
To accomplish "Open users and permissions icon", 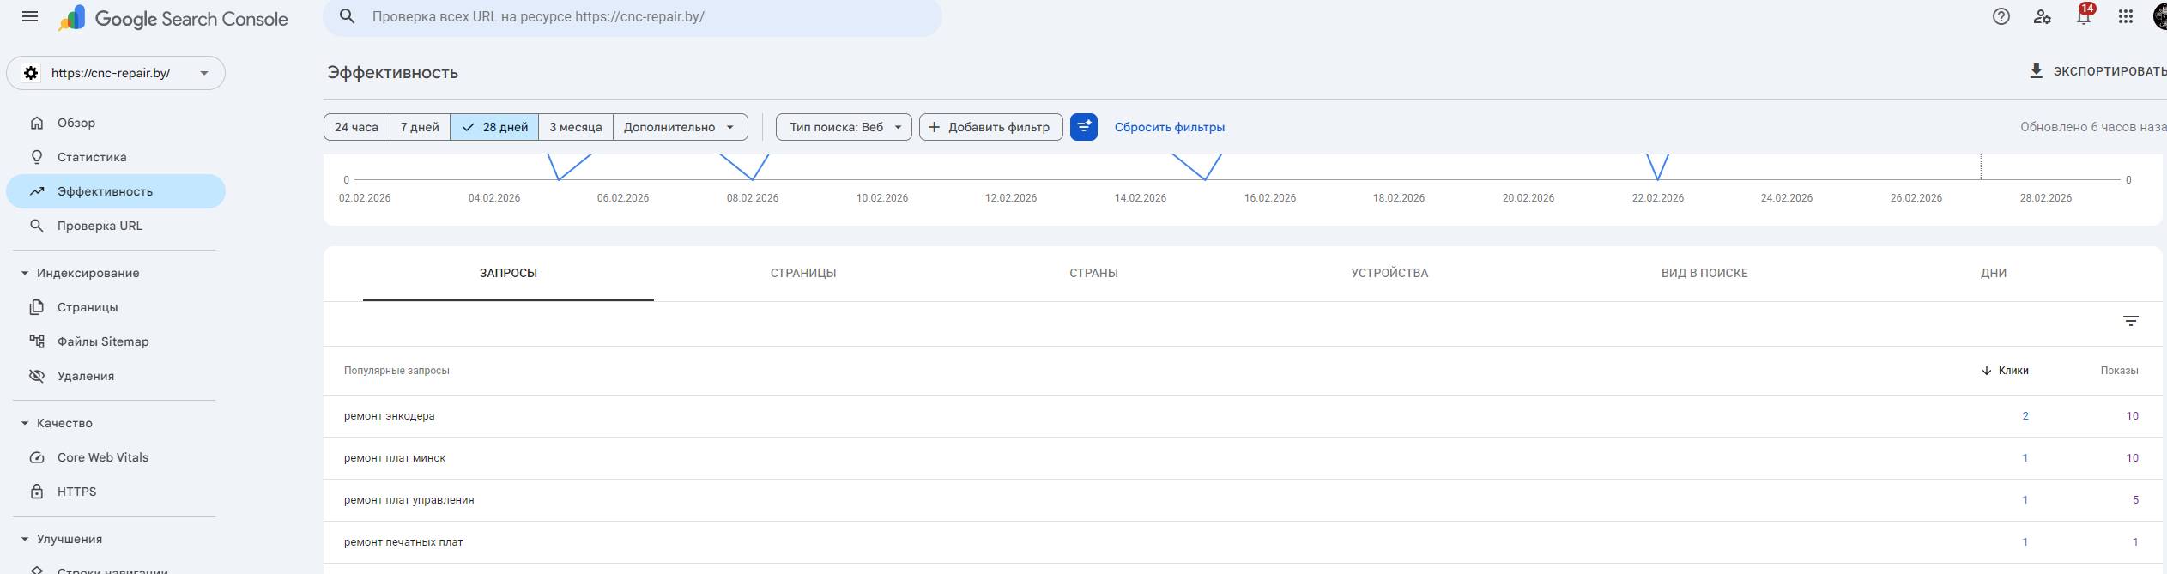I will 2042,17.
